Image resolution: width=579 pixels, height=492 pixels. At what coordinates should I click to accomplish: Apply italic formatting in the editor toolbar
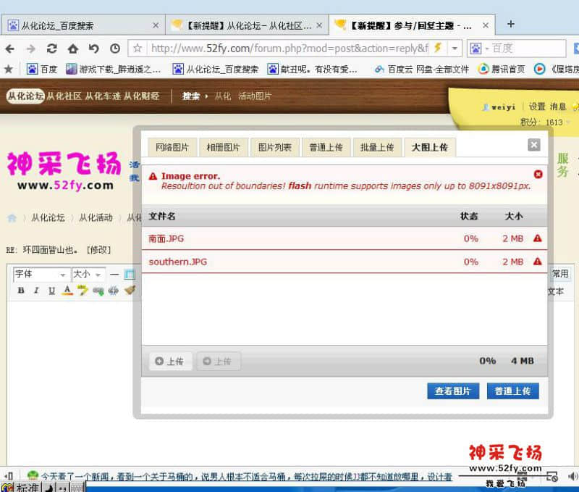pyautogui.click(x=36, y=290)
